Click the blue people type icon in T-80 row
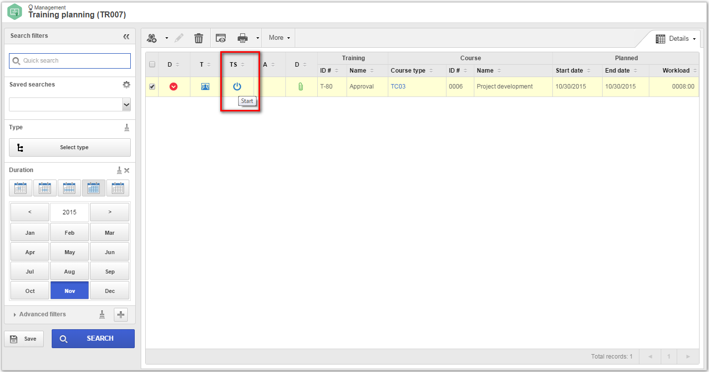Image resolution: width=709 pixels, height=372 pixels. click(205, 87)
